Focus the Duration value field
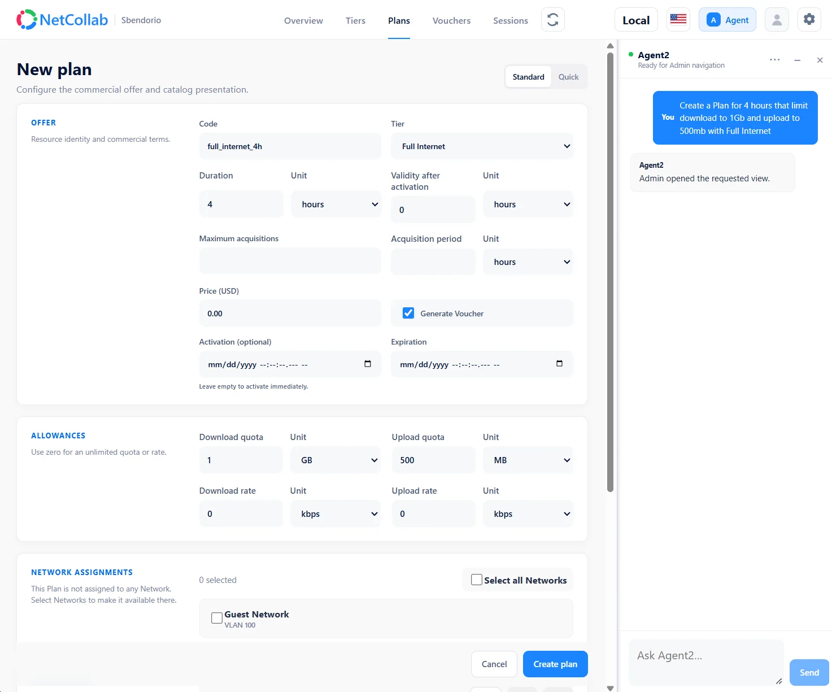The height and width of the screenshot is (692, 832). pyautogui.click(x=241, y=204)
